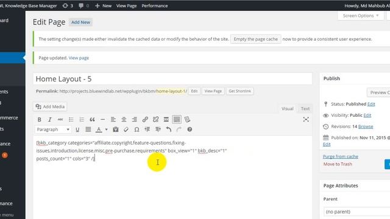Image resolution: width=390 pixels, height=219 pixels.
Task: Click the permalink slug home-layout-1
Action: tap(171, 91)
